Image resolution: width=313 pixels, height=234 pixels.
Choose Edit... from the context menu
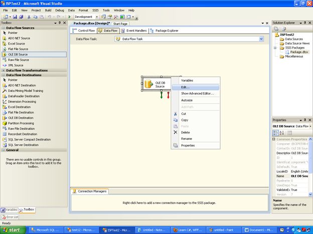(x=196, y=87)
